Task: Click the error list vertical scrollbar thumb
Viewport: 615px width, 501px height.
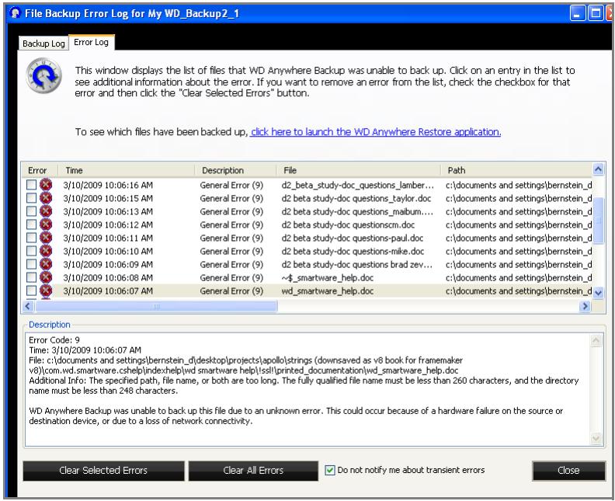Action: [x=598, y=221]
